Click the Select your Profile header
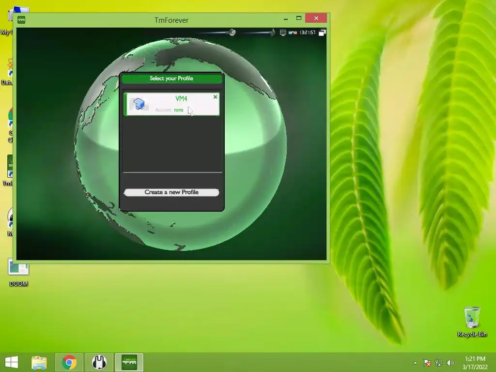This screenshot has width=496, height=372. (171, 78)
